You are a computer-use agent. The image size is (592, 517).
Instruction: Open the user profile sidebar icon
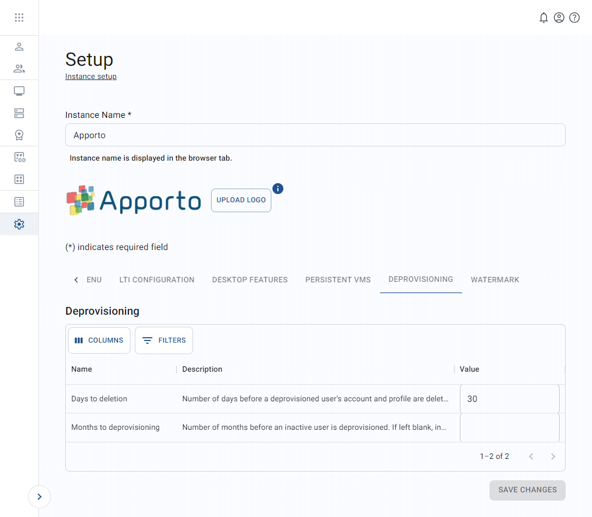tap(19, 47)
